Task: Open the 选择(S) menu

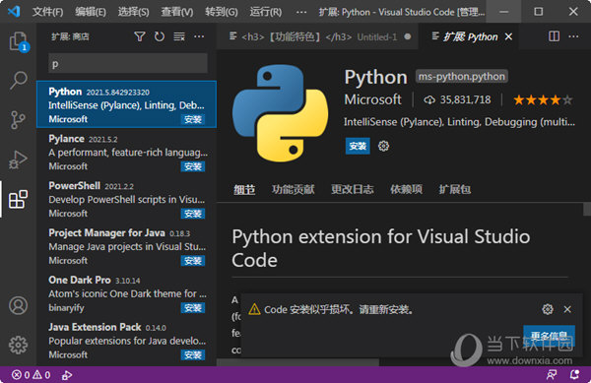Action: [x=133, y=12]
